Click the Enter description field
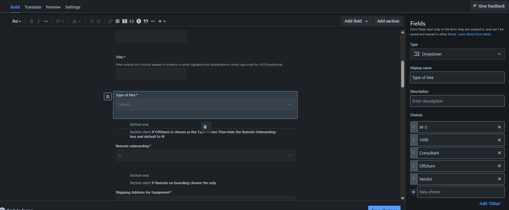This screenshot has height=210, width=509. 457,101
